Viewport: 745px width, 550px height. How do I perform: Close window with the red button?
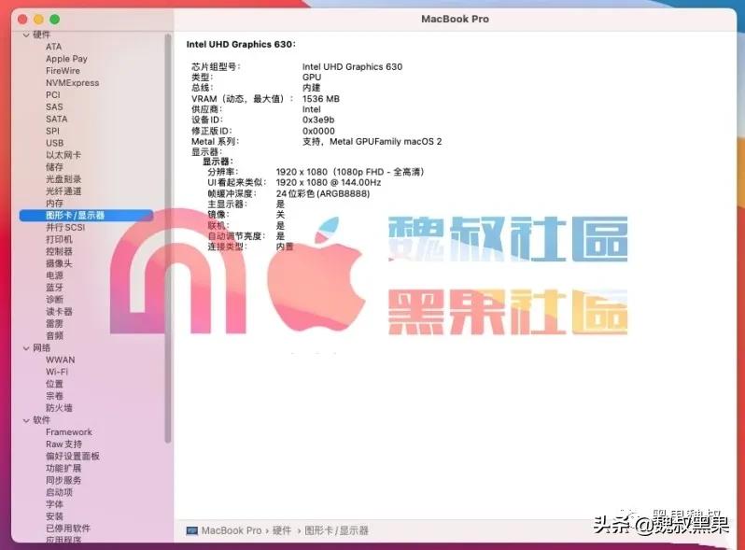click(22, 20)
